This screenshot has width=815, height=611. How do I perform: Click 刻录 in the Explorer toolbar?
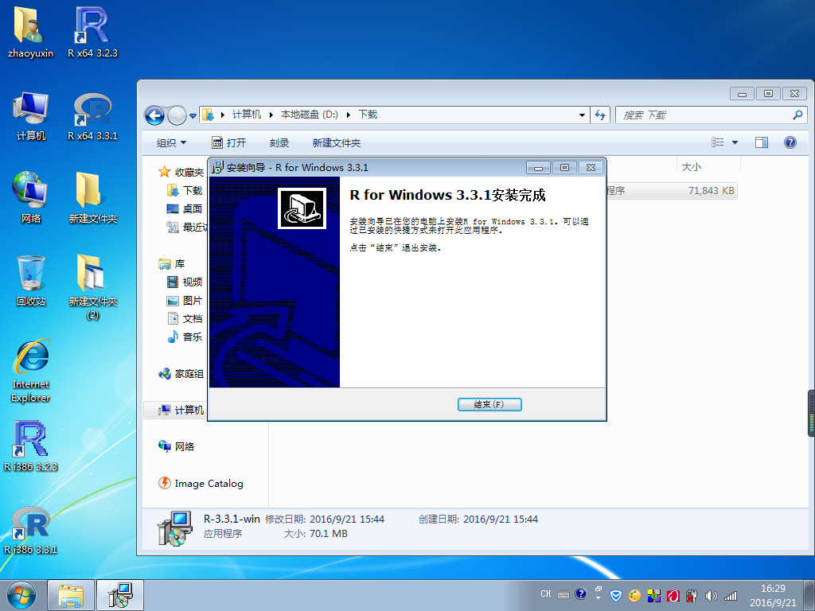click(x=279, y=143)
